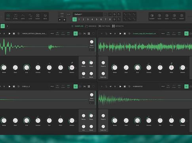Screen dimensions: 192x143
Task: Switch to the BROWSE tab
Action: point(91,26)
